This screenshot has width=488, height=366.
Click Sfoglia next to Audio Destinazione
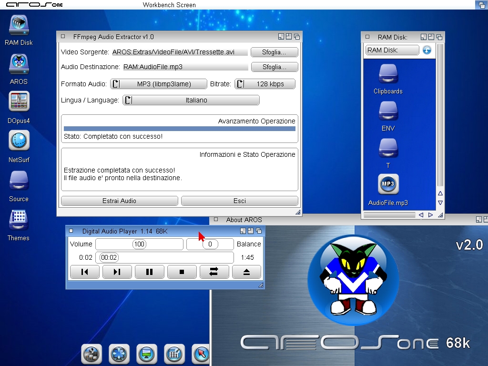pyautogui.click(x=274, y=67)
